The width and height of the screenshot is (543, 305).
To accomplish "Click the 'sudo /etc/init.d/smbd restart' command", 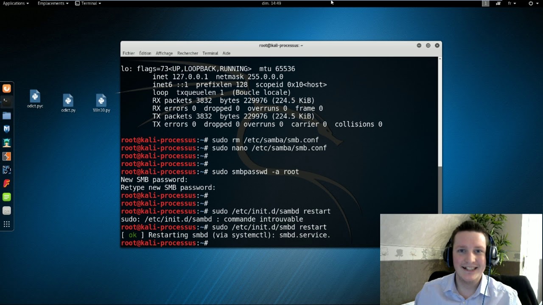I will (x=269, y=227).
